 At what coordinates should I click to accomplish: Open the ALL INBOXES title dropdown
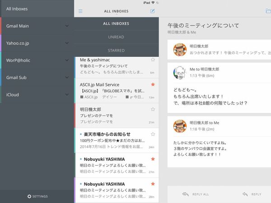pos(116,11)
